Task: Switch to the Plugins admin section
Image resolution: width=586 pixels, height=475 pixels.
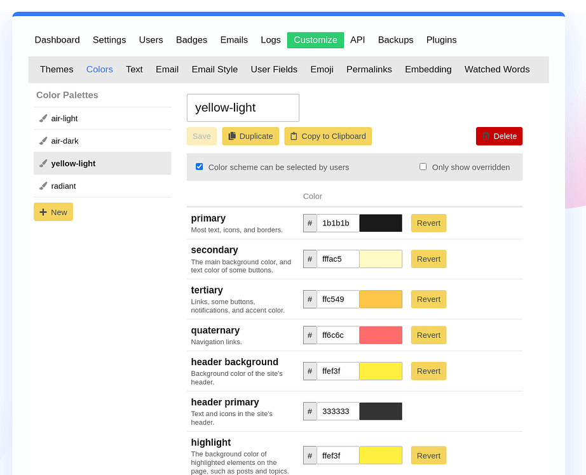Action: 441,40
